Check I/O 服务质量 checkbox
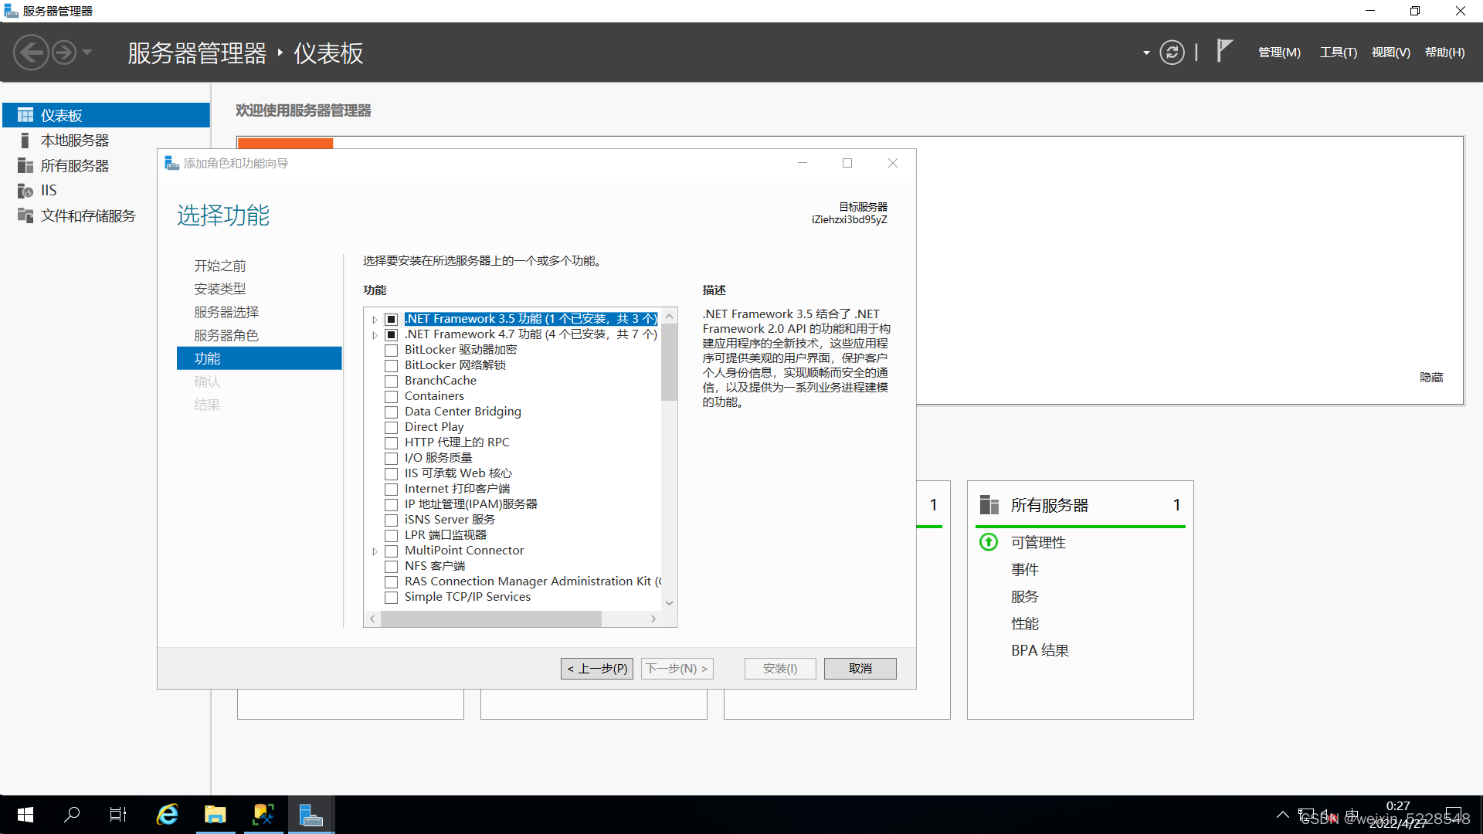This screenshot has width=1483, height=834. click(x=392, y=459)
